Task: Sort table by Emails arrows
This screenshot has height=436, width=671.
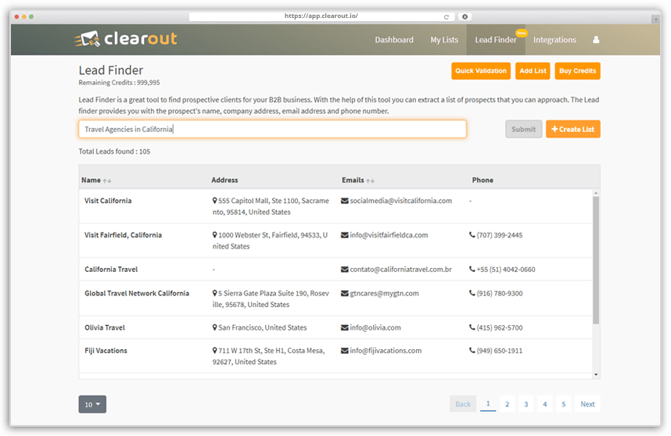Action: pos(370,180)
